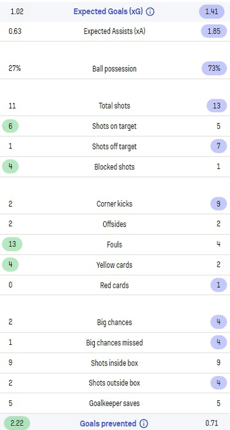This screenshot has height=430, width=230.
Task: Select the green 2.22 goals prevented badge
Action: pos(17,423)
